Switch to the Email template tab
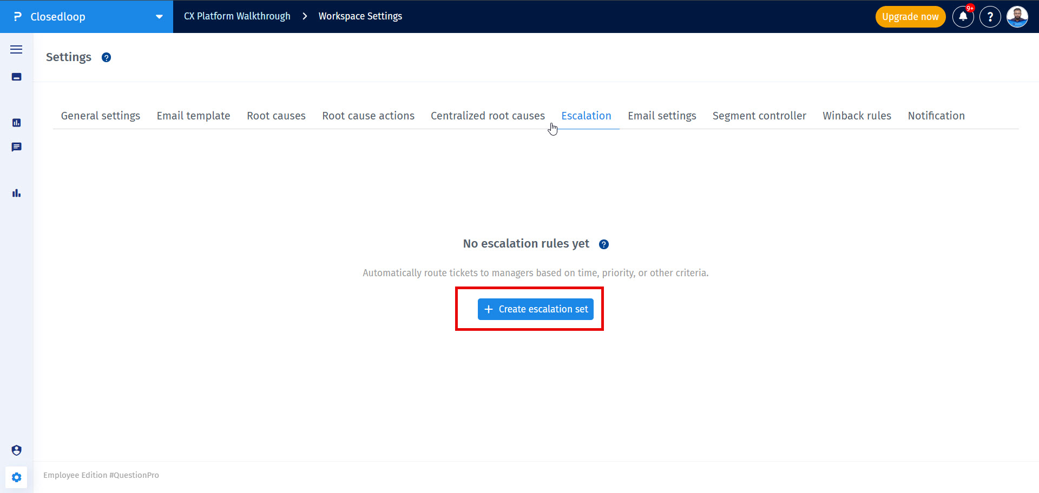This screenshot has height=493, width=1039. click(193, 116)
